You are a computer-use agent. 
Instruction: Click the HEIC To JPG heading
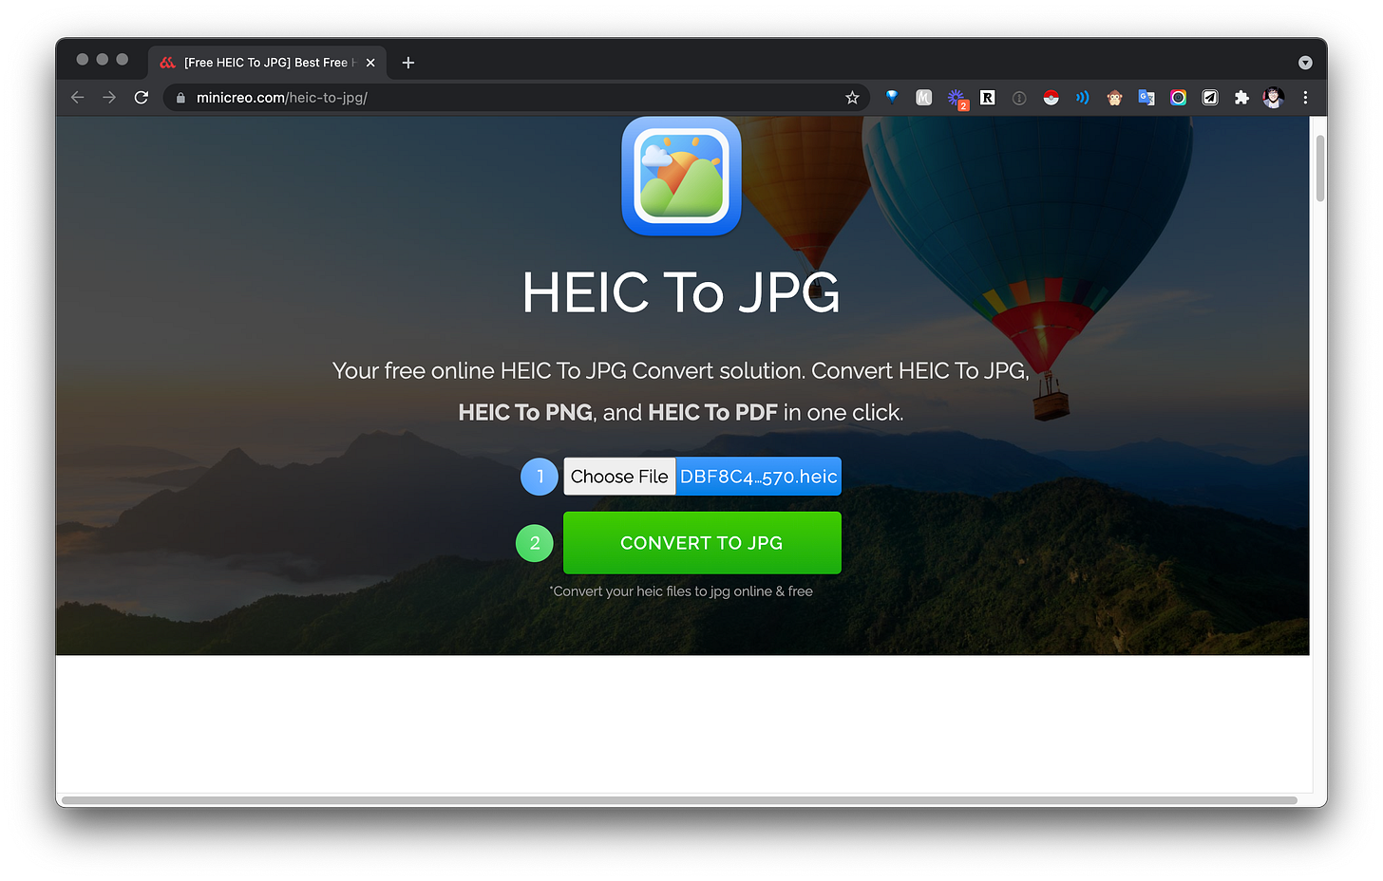tap(681, 292)
